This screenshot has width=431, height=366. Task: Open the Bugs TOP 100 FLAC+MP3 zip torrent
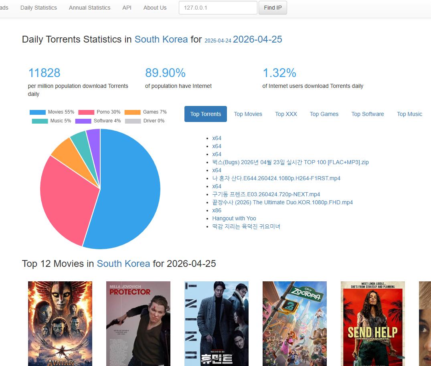[290, 162]
